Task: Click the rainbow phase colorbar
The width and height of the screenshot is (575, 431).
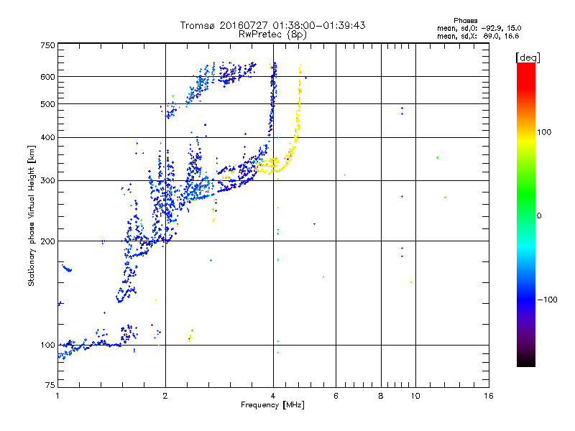Action: (x=526, y=215)
